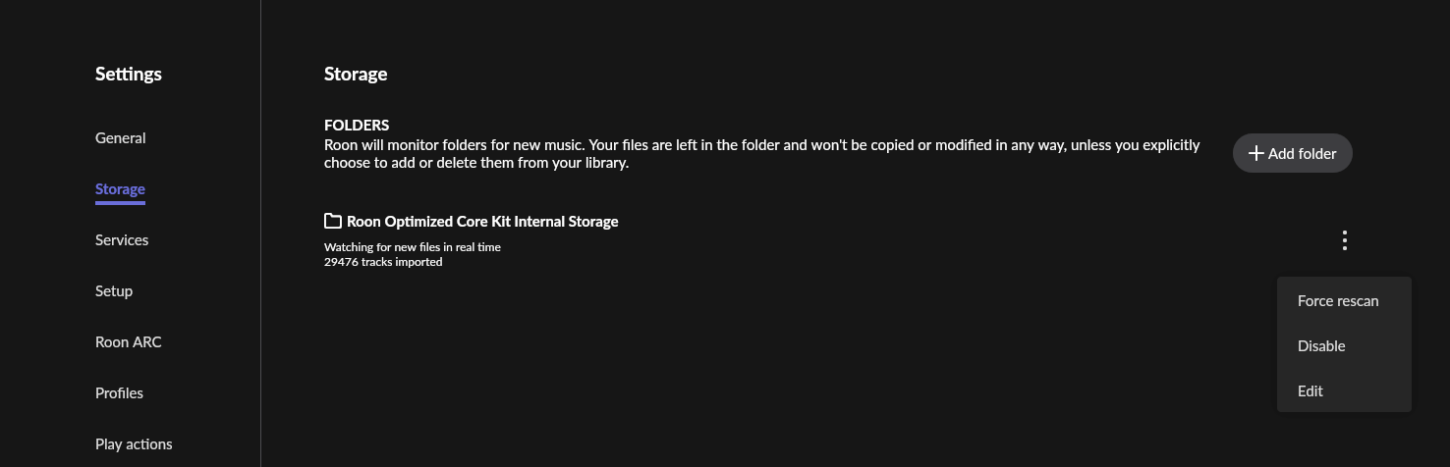The image size is (1450, 467).
Task: Click the 29476 tracks imported status text
Action: pos(383,262)
